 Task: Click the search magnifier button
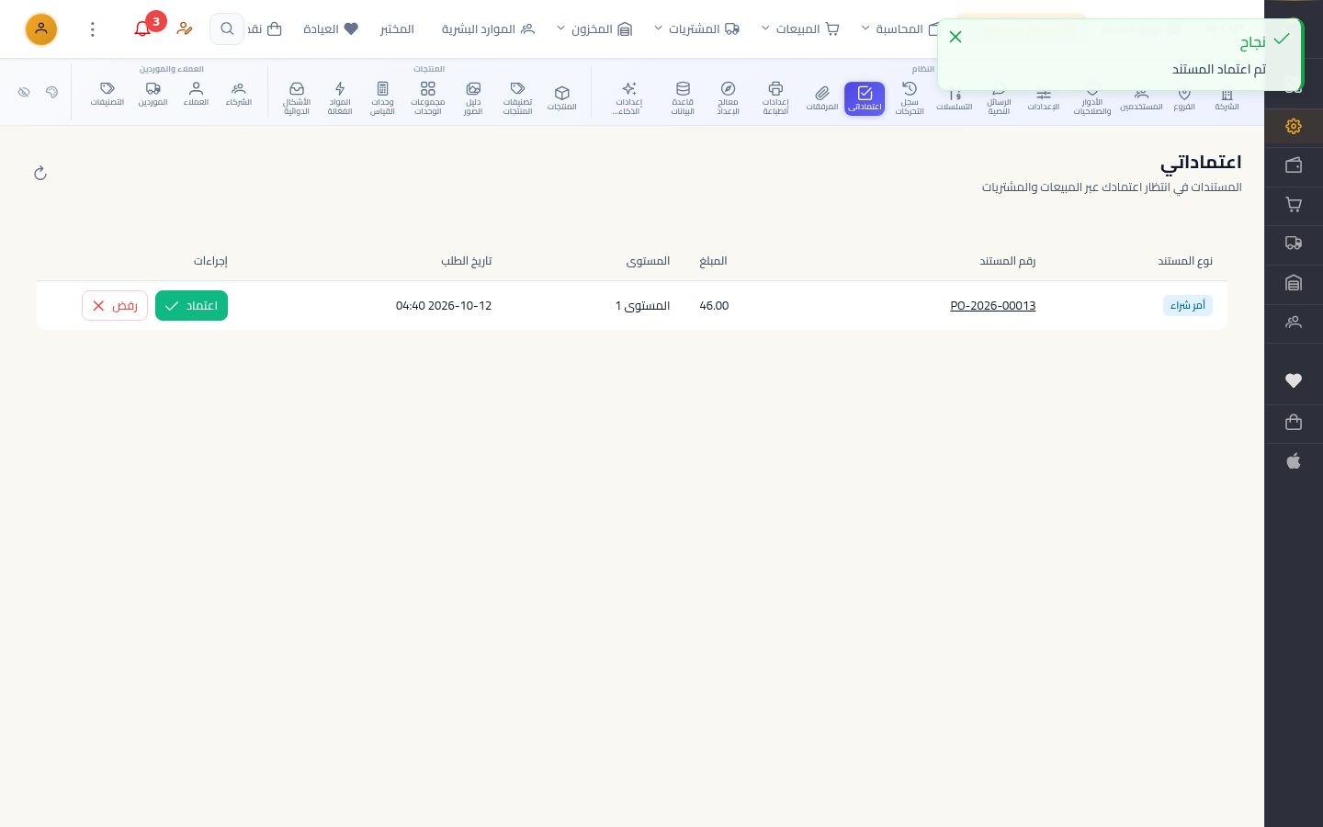[x=227, y=29]
